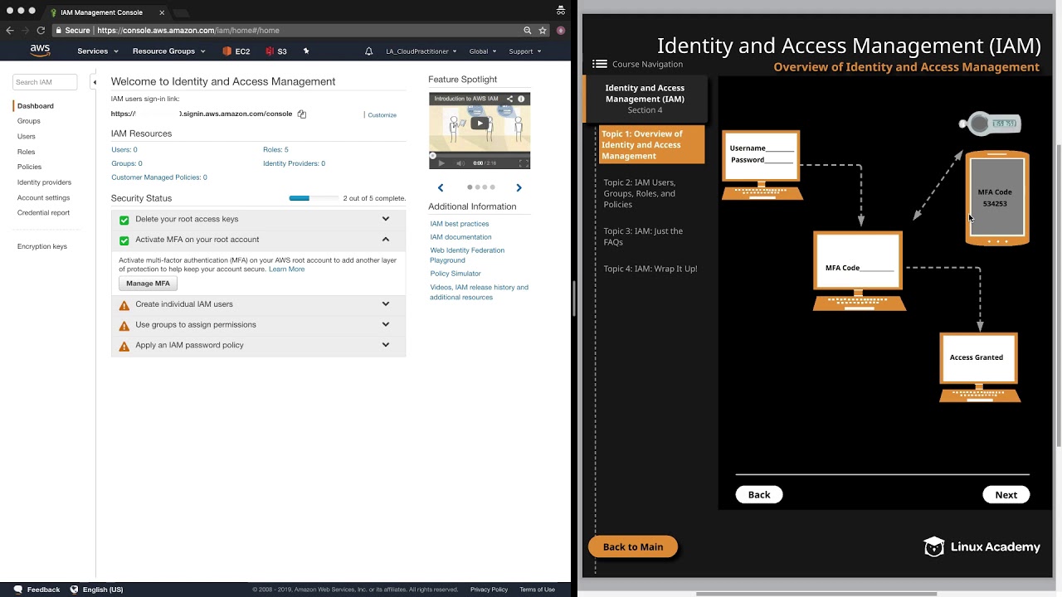This screenshot has width=1062, height=597.
Task: Bookmark this page with the star icon
Action: pyautogui.click(x=543, y=31)
